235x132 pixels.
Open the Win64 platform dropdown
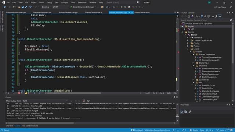point(60,7)
